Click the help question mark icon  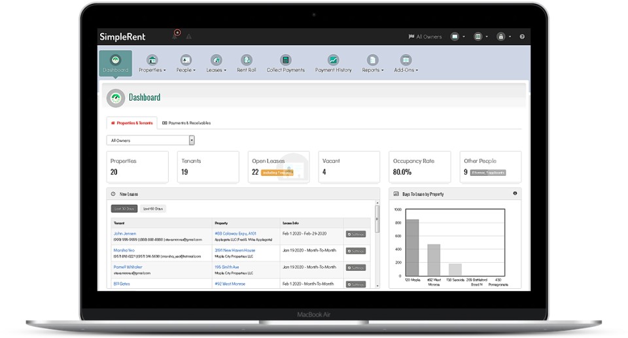coord(522,37)
